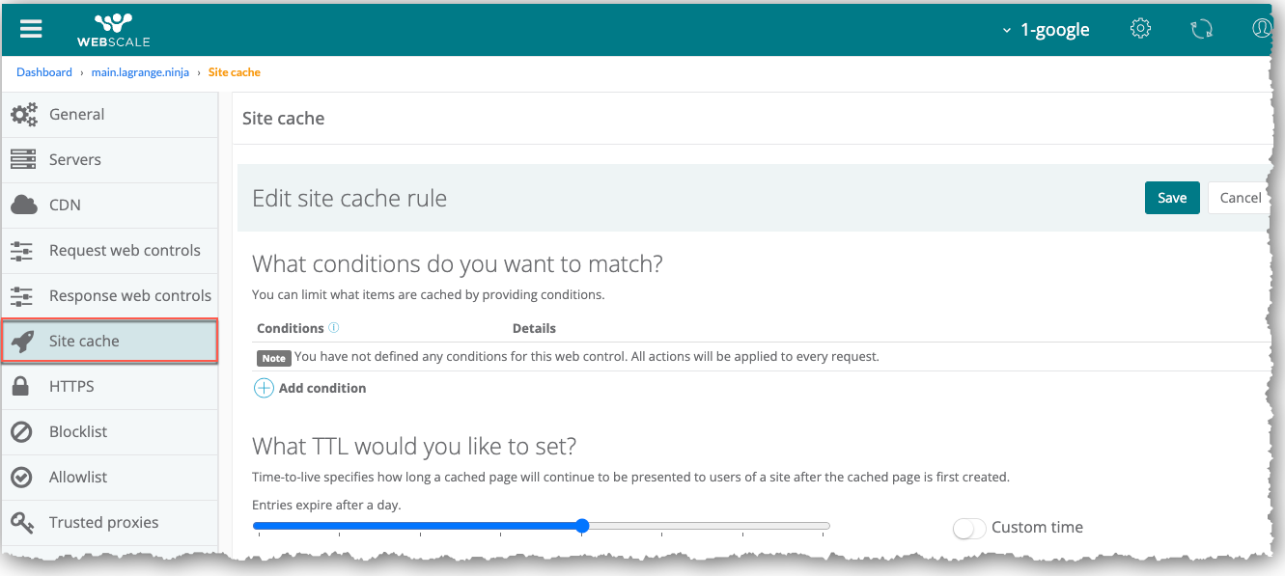Open the Blocklist section
This screenshot has width=1285, height=576.
click(x=78, y=431)
